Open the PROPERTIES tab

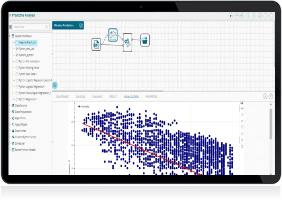pos(151,97)
